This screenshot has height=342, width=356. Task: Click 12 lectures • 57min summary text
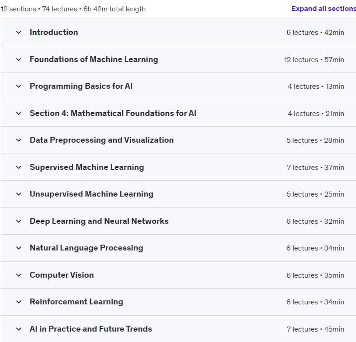[314, 60]
